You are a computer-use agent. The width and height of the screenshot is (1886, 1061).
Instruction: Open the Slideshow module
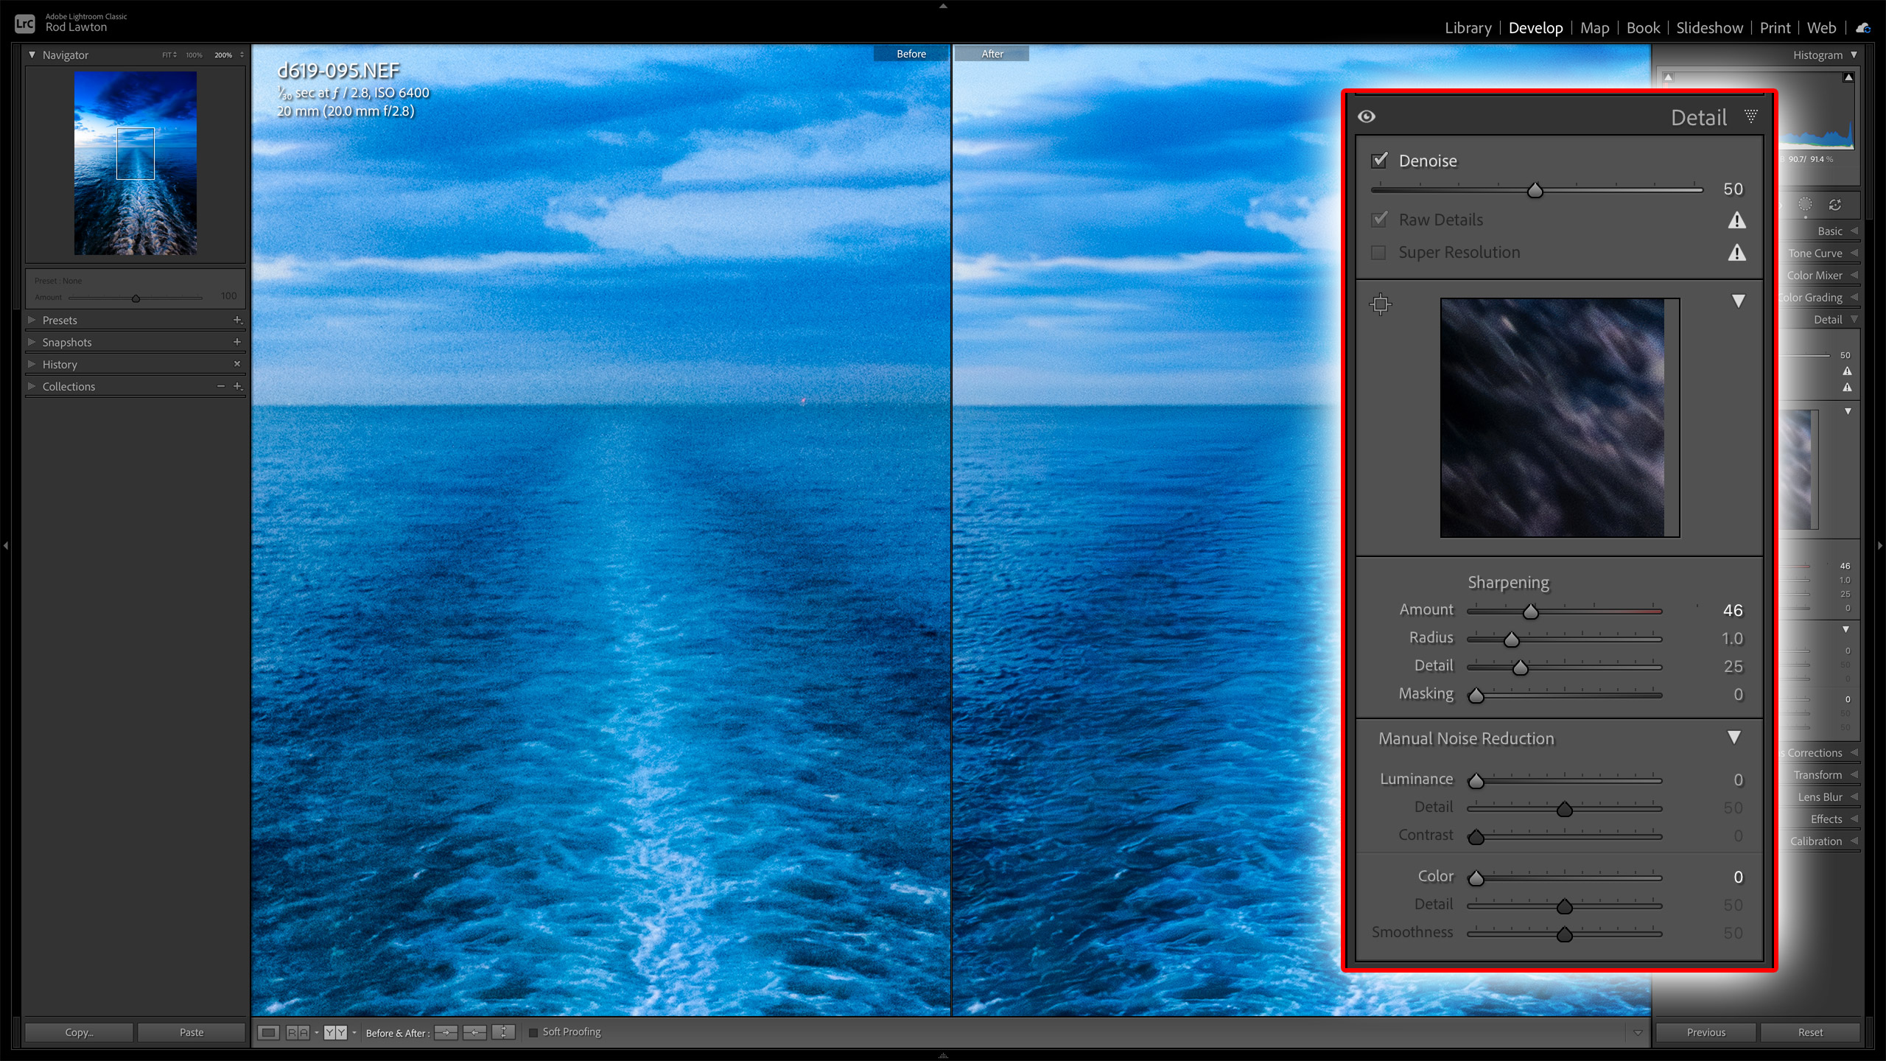pyautogui.click(x=1709, y=28)
